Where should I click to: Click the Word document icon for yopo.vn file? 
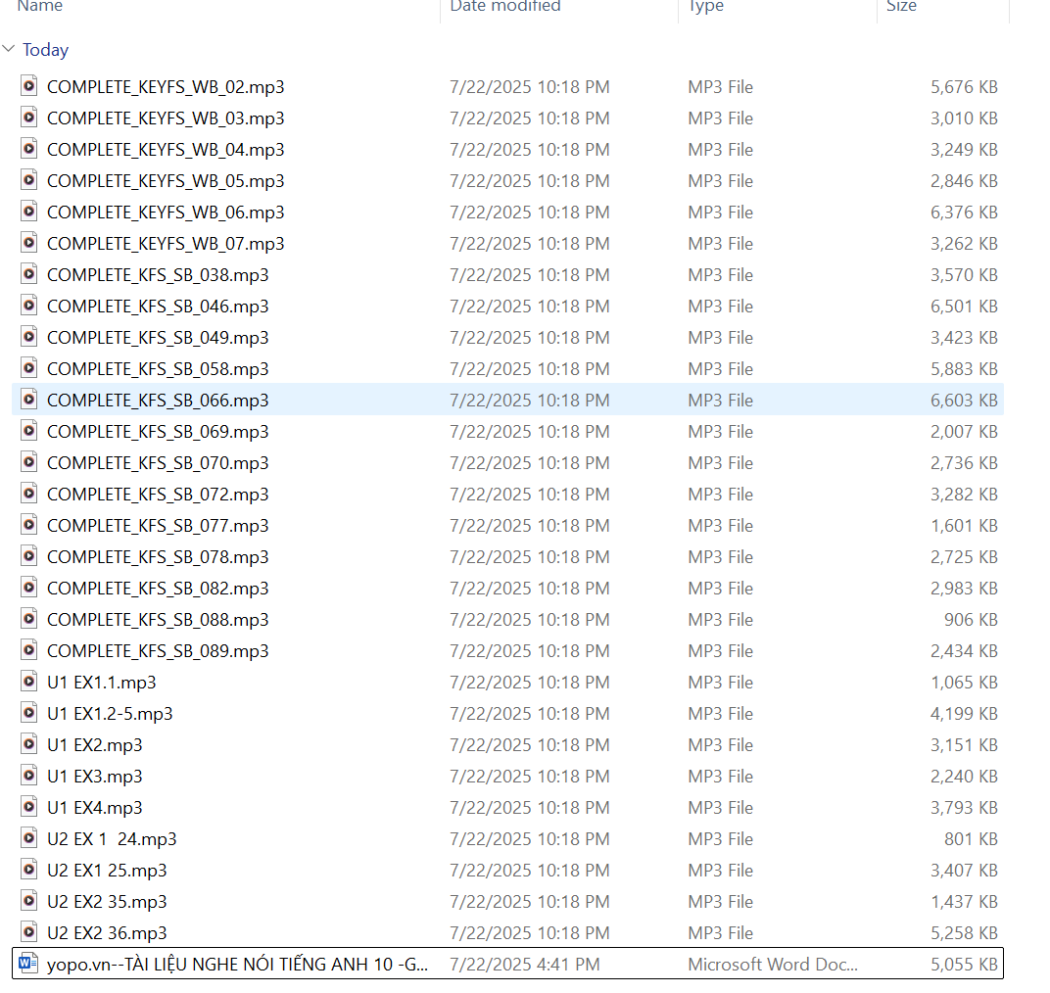(28, 964)
